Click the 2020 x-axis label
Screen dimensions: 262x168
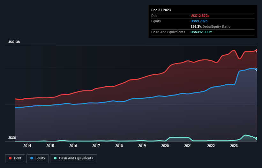(165, 146)
